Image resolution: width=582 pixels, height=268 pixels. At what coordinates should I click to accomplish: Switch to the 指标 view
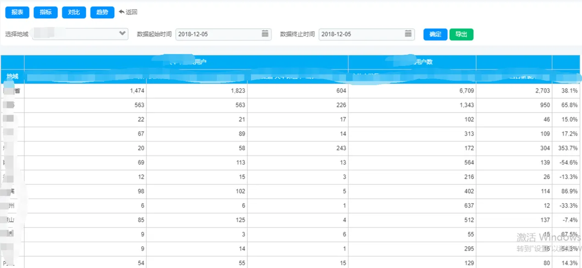point(45,12)
